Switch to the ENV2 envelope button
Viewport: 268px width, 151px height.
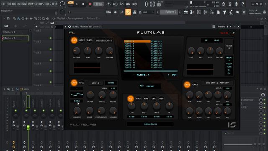(195, 85)
